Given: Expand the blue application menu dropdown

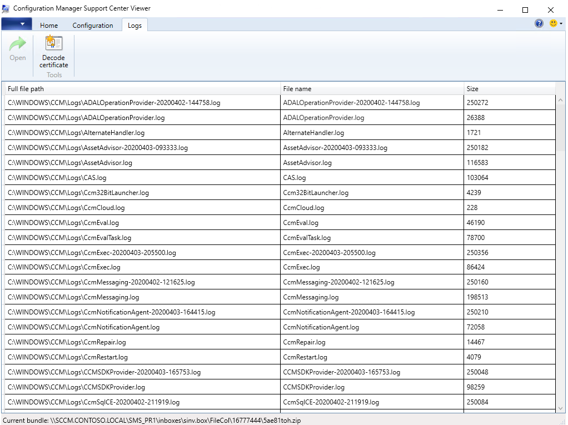Looking at the screenshot, I should [17, 24].
